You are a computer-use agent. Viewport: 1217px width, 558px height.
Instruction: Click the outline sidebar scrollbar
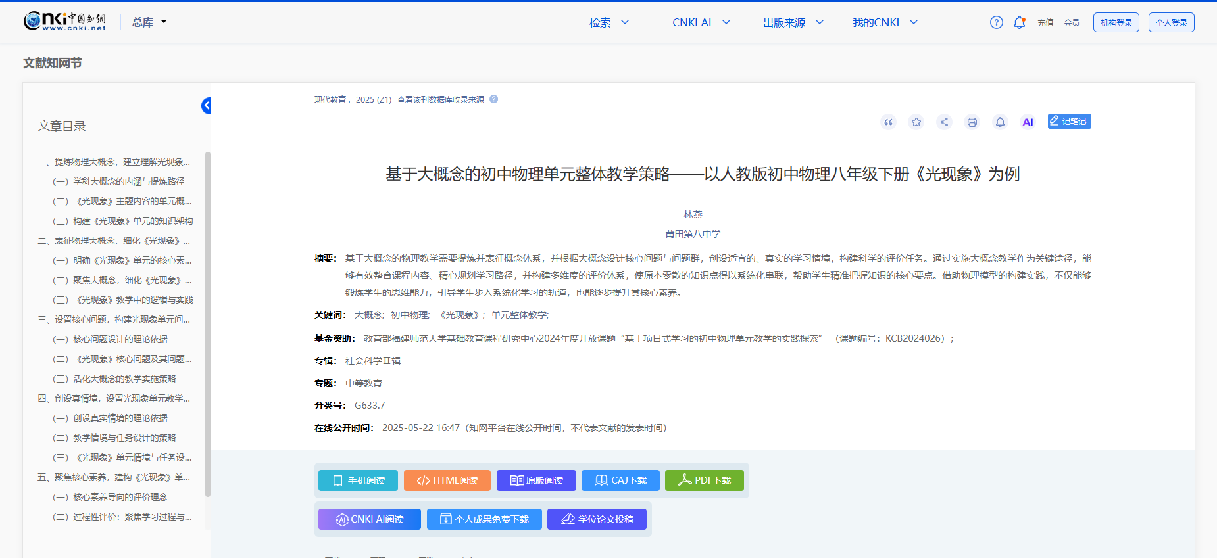[208, 322]
